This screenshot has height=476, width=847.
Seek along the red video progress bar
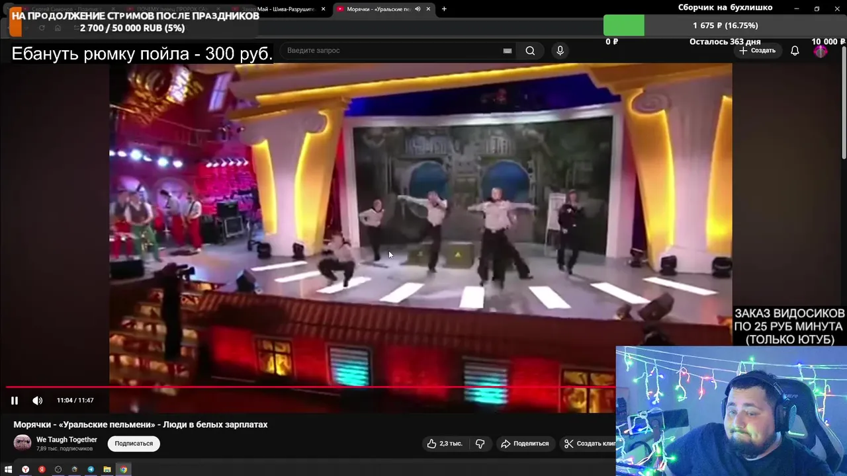click(x=311, y=387)
